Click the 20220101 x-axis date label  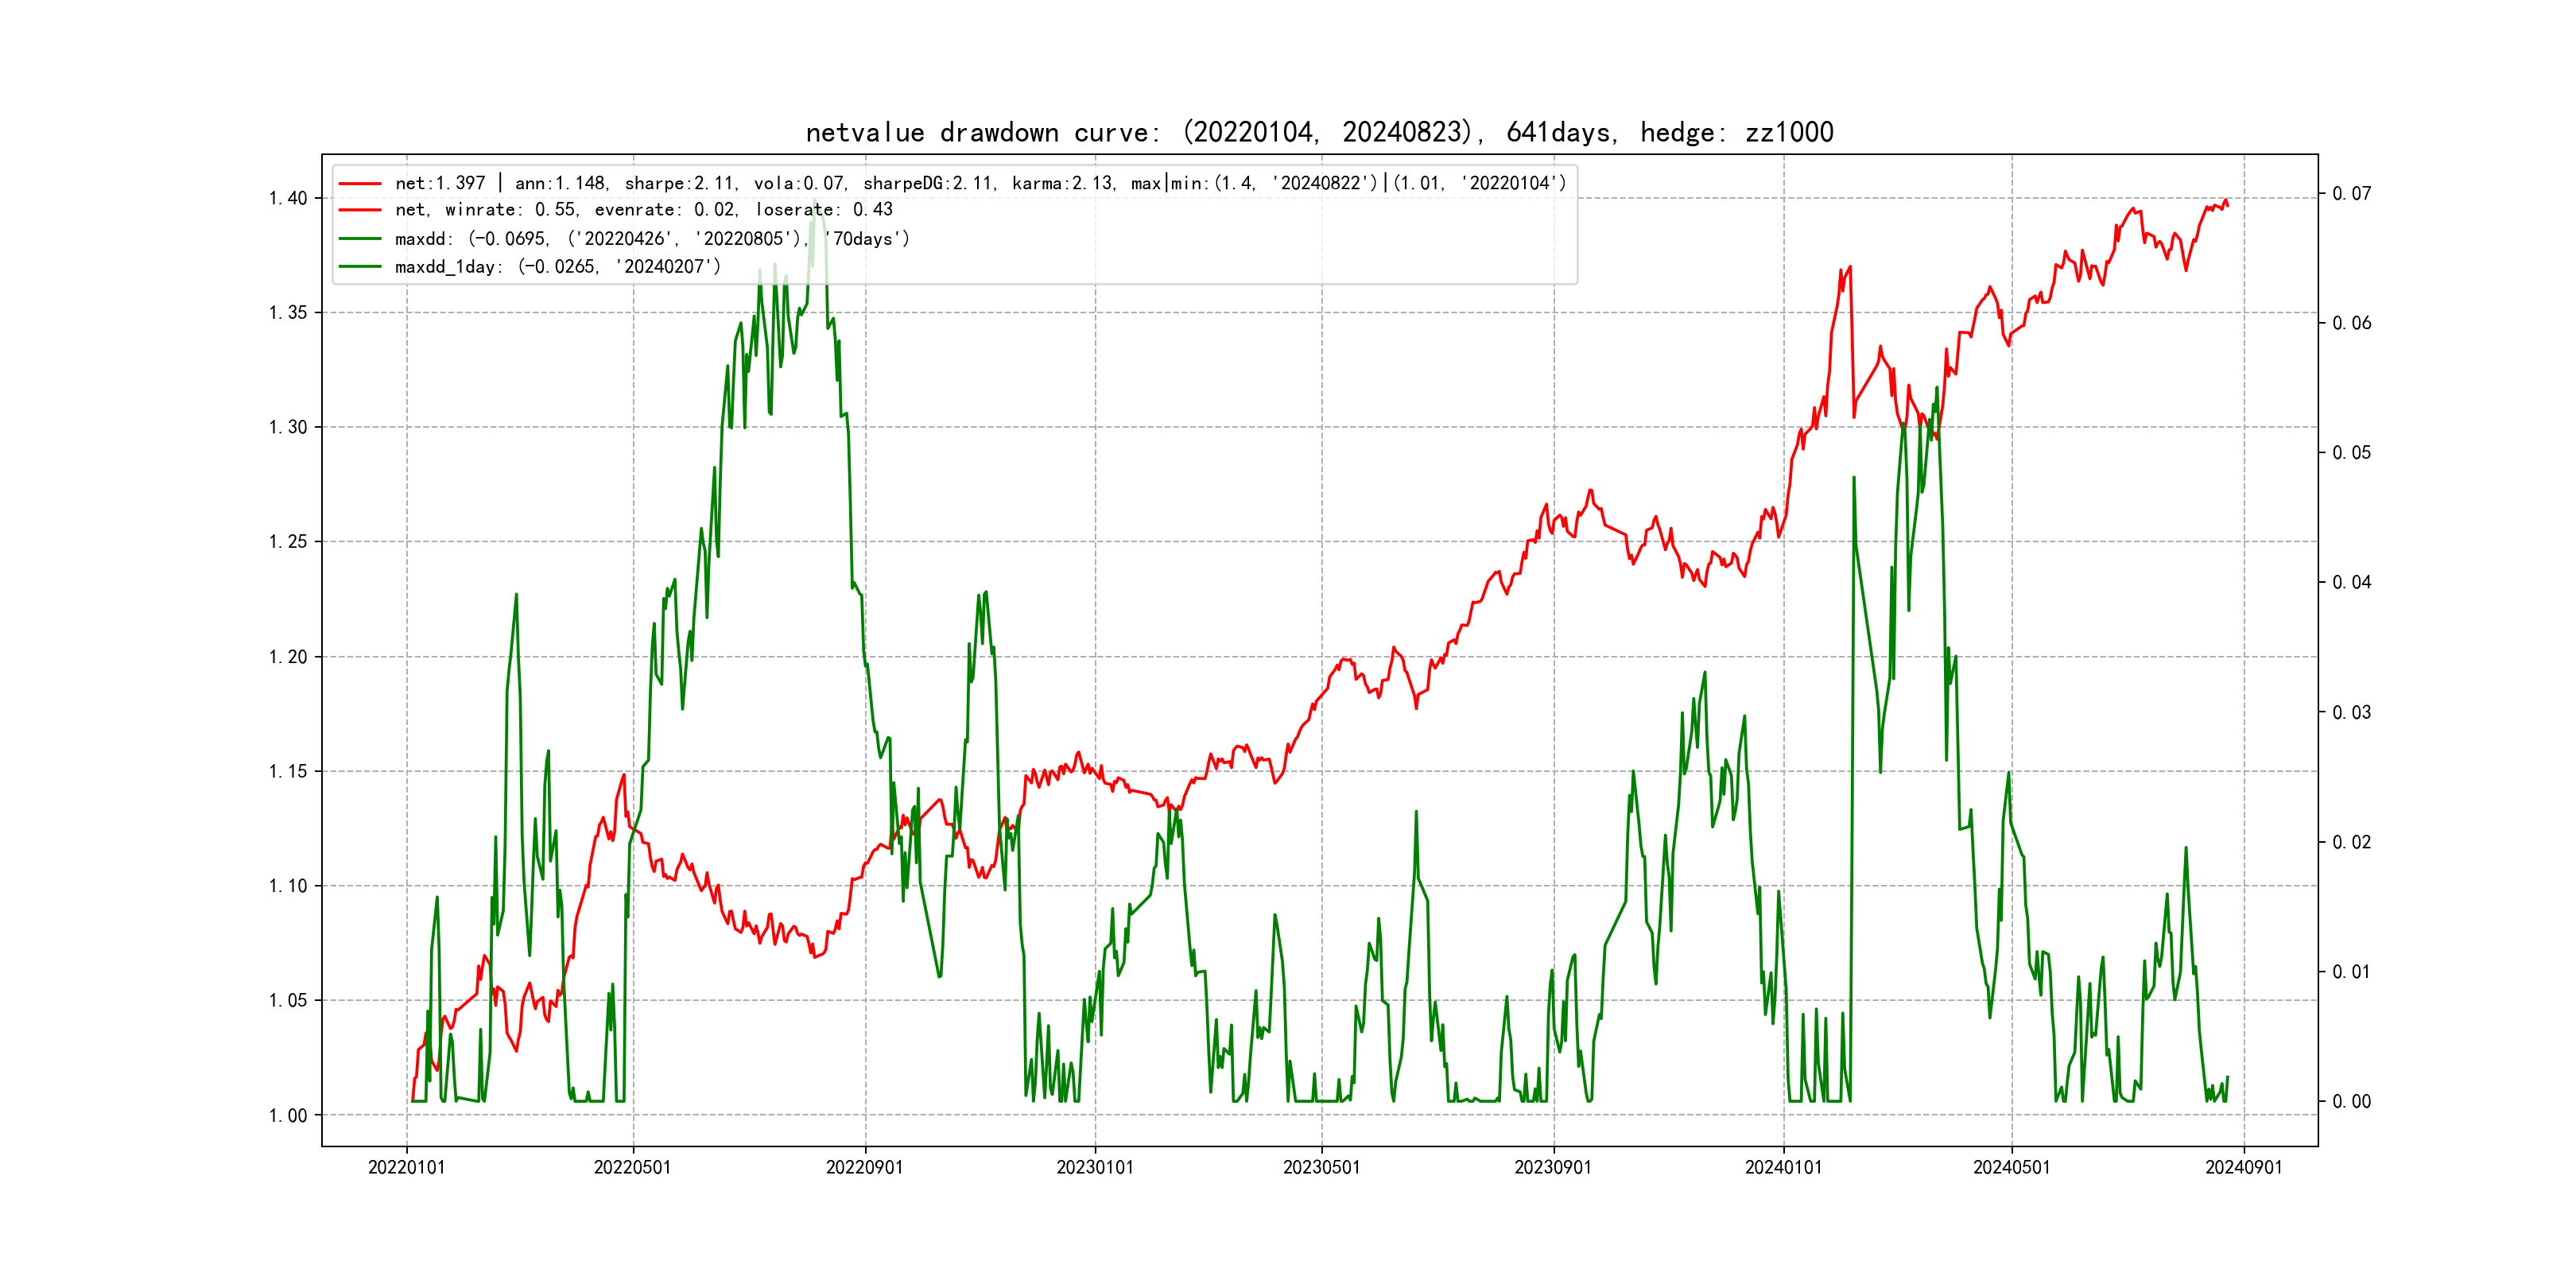[x=406, y=1168]
